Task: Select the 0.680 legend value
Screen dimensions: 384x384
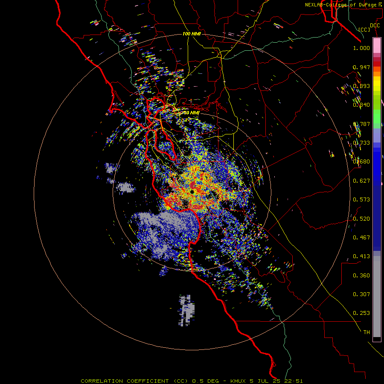Action: 361,162
